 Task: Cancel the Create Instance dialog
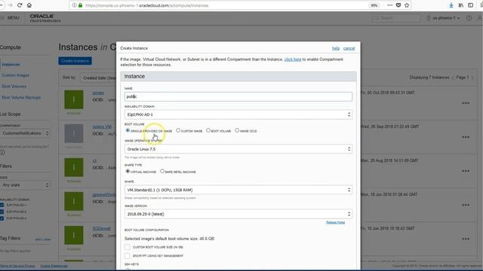[349, 48]
